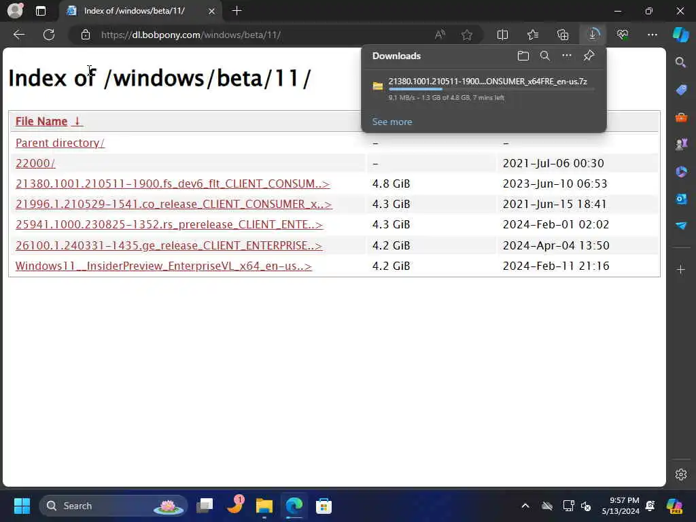Download 26100.1.240331-1435 ge_release file
The height and width of the screenshot is (522, 696).
click(x=169, y=245)
